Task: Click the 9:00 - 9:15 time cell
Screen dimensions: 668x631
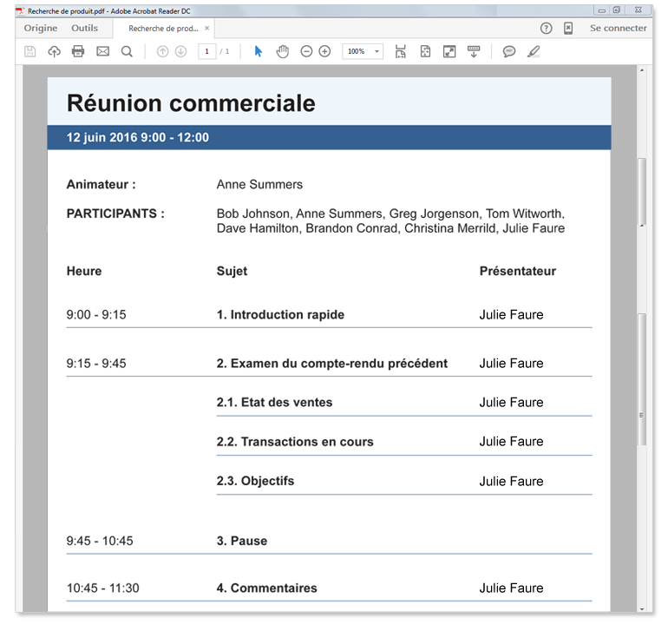Action: [96, 315]
